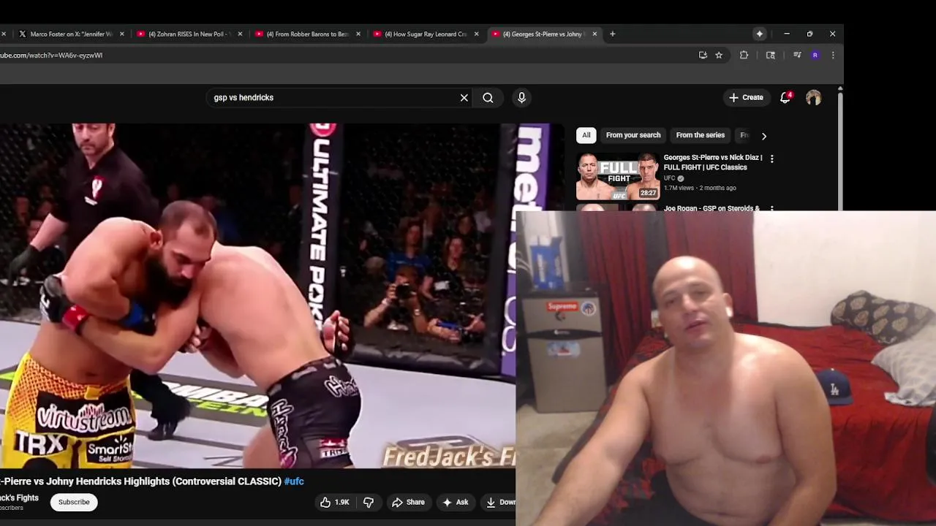Close the 'Zohran RISES In New Poll' tab
The image size is (936, 526).
[x=240, y=34]
